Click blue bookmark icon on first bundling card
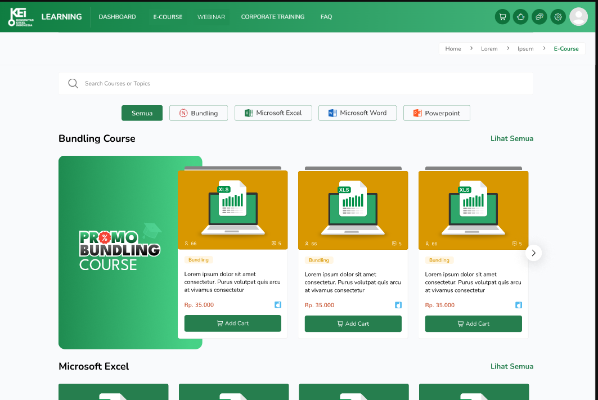598x400 pixels. [x=278, y=305]
